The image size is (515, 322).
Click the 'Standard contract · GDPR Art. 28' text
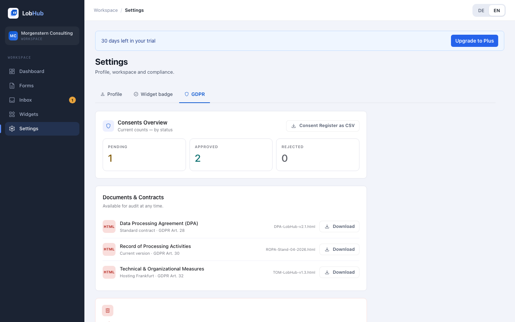(152, 230)
